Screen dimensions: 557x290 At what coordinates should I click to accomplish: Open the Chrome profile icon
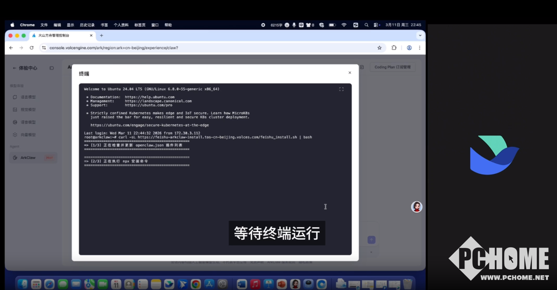409,48
